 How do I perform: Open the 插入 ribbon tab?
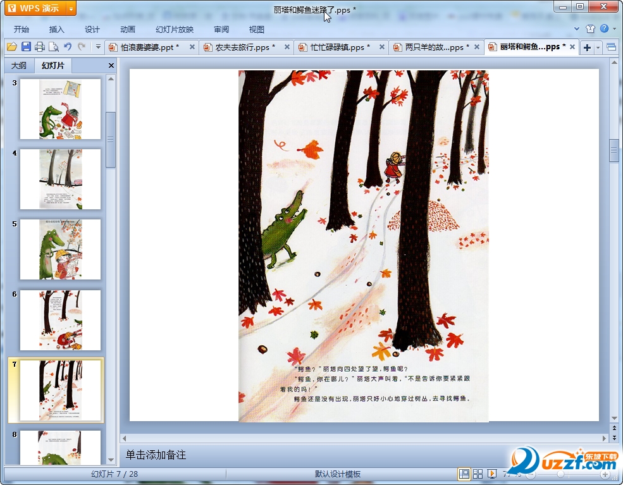[x=56, y=29]
